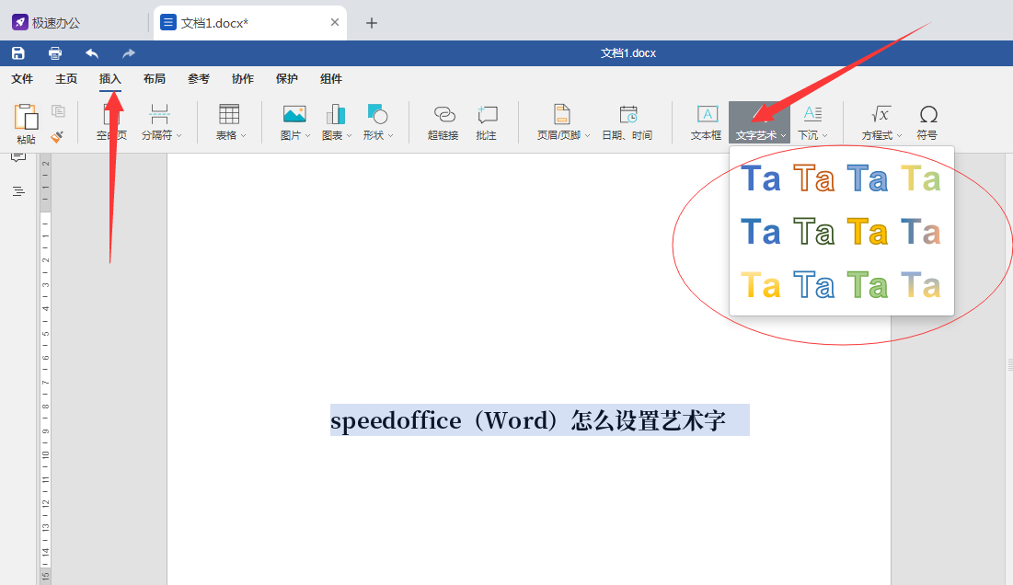Switch to the 参考 tab
1013x585 pixels.
pyautogui.click(x=199, y=79)
